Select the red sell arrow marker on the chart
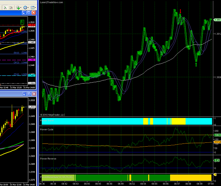The image size is (221, 186). pyautogui.click(x=180, y=11)
